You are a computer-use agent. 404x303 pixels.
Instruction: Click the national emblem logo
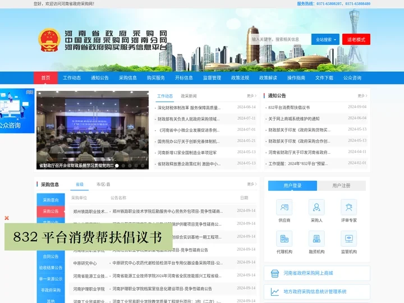[x=49, y=40]
